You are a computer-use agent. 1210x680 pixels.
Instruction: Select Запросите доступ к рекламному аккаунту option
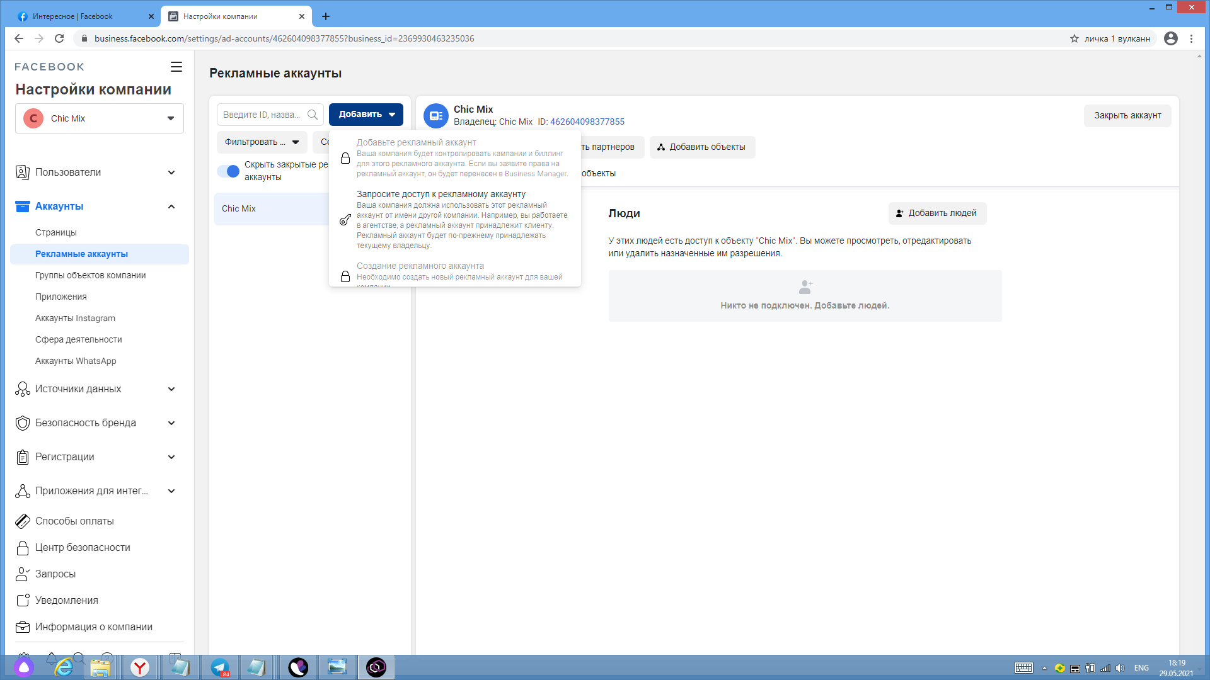(455, 220)
